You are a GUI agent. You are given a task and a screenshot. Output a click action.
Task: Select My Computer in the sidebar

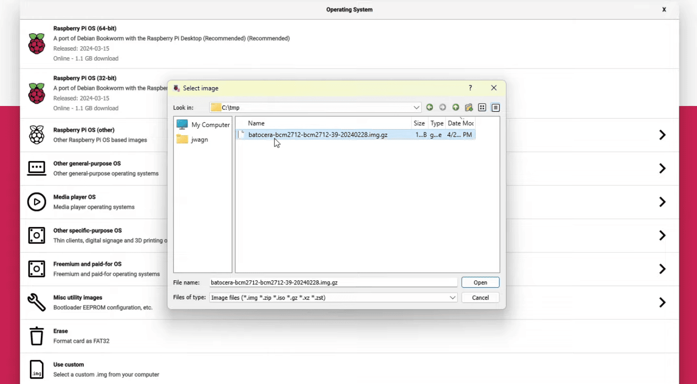tap(203, 125)
